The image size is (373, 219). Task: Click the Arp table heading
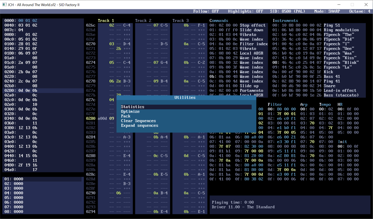click(304, 105)
